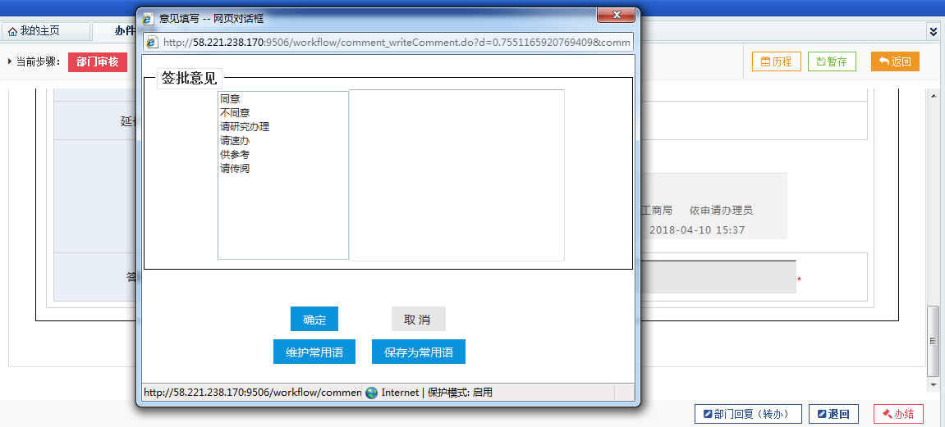The height and width of the screenshot is (427, 945).
Task: Click the arrow icon on 返回
Action: click(x=884, y=61)
